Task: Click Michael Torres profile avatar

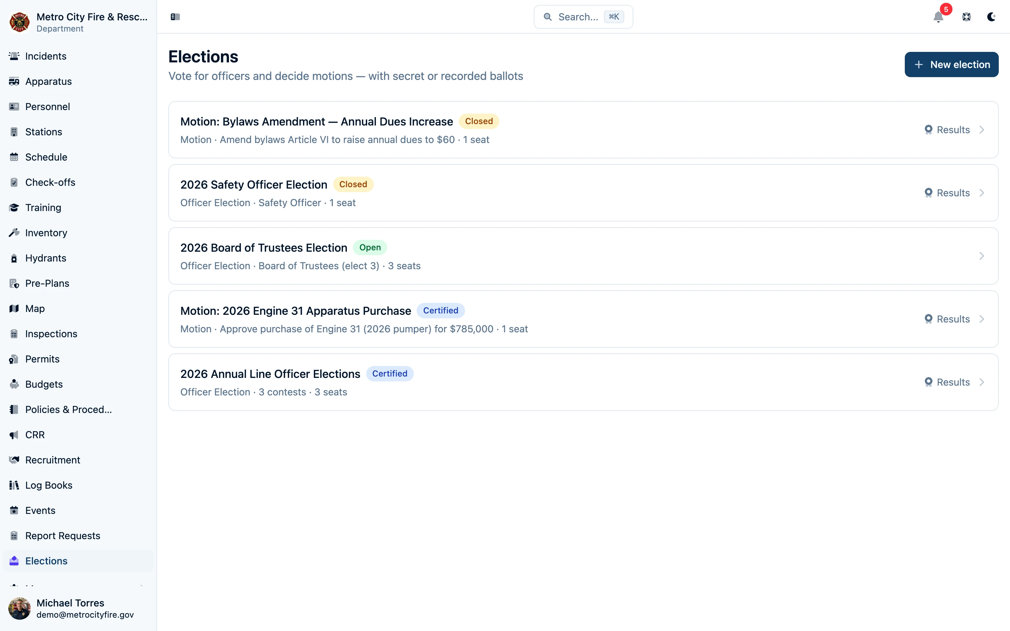Action: [x=20, y=609]
